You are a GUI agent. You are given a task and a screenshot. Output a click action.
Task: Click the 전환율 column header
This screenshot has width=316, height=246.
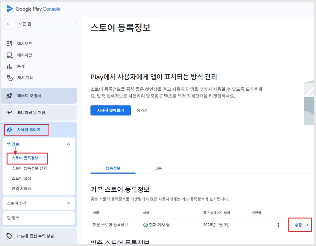(x=257, y=213)
